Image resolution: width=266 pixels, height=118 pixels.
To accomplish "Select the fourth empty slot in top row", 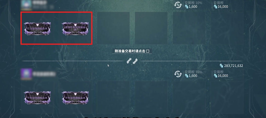I will (151, 28).
